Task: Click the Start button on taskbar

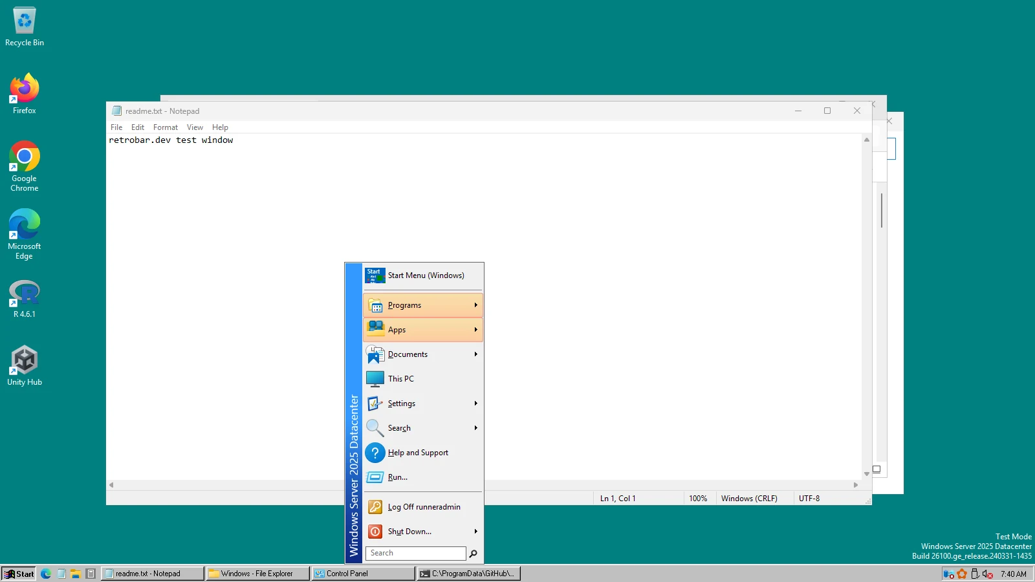Action: coord(19,574)
